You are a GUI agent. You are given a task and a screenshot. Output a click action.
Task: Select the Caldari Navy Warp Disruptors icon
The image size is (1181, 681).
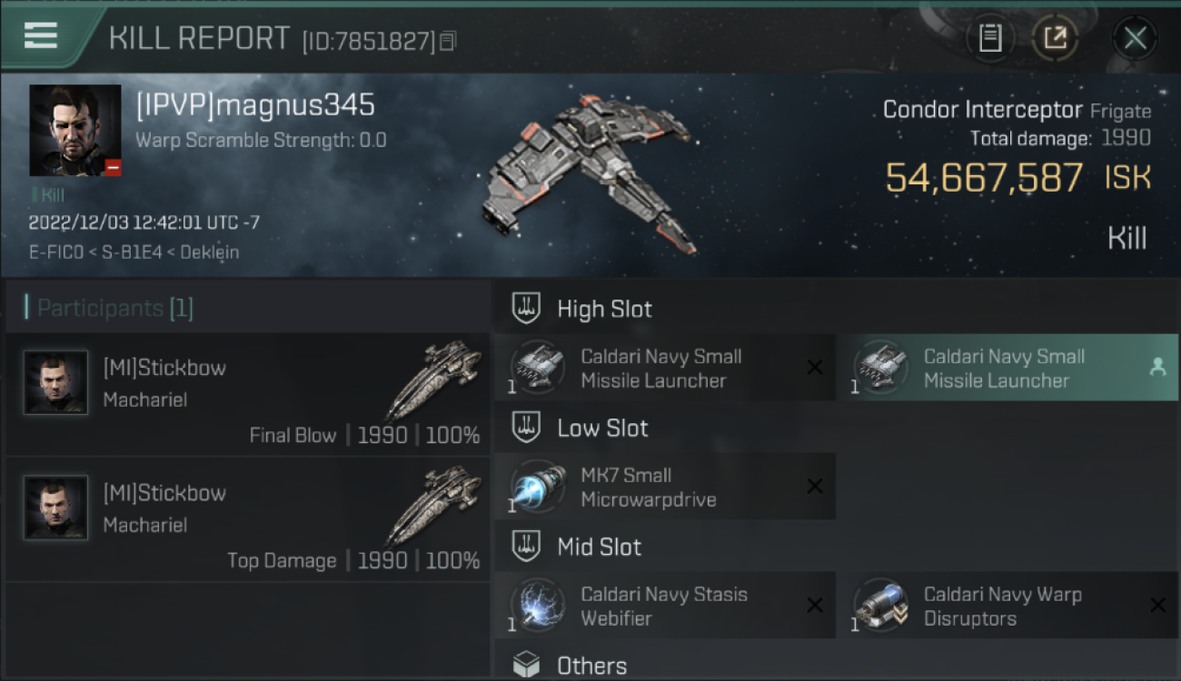880,606
